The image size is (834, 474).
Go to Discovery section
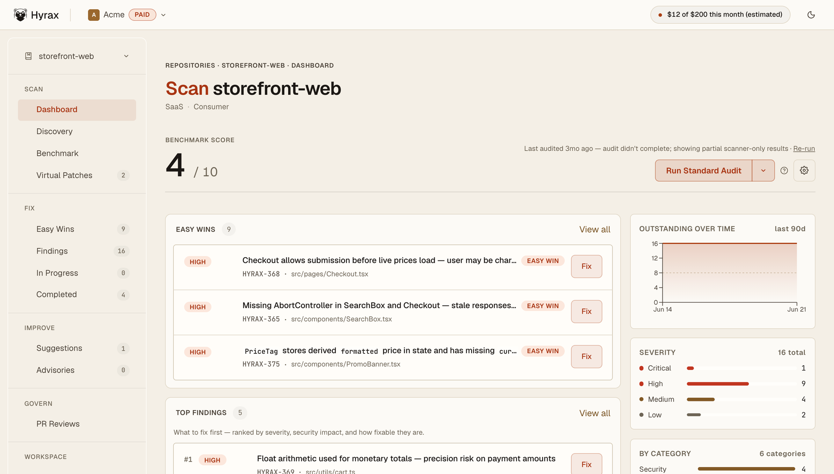pyautogui.click(x=77, y=131)
